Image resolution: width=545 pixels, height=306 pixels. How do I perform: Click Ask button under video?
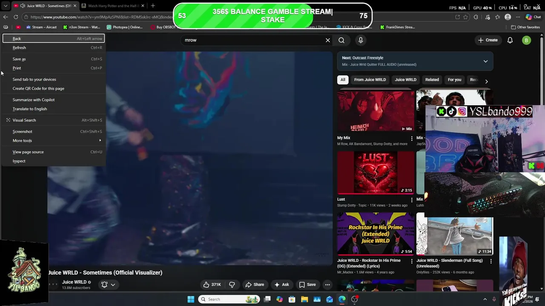[281, 284]
